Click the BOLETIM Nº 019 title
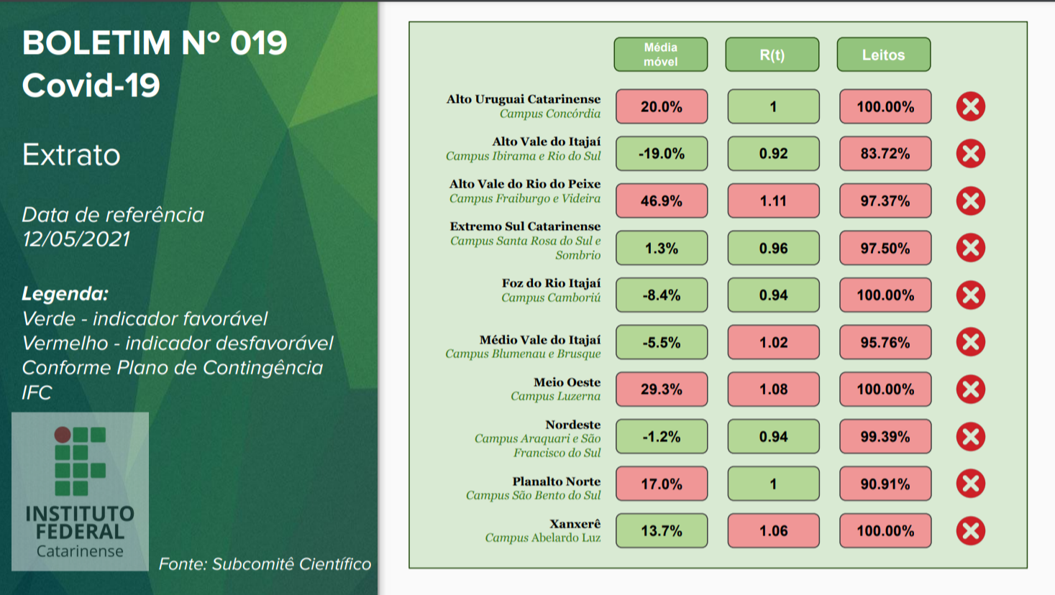The height and width of the screenshot is (595, 1055). [155, 43]
